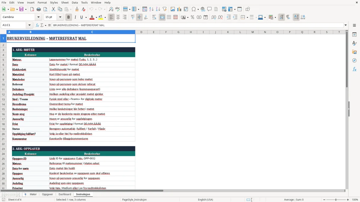
Task: Toggle Center Vertically alignment
Action: tap(139, 17)
